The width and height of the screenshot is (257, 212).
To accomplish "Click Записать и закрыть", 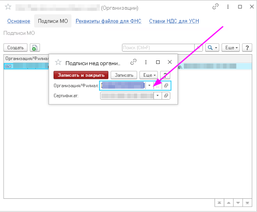I will [x=81, y=75].
